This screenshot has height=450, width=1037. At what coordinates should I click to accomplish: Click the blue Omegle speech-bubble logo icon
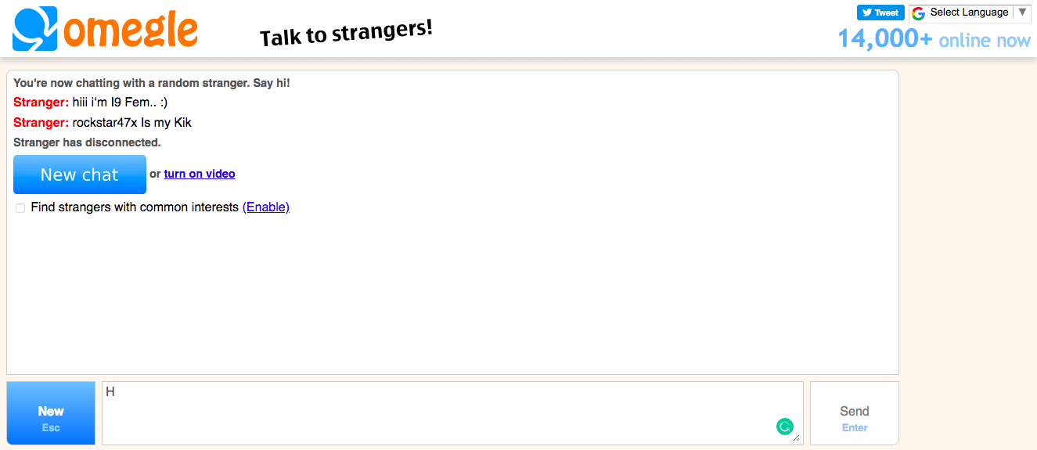pos(35,29)
